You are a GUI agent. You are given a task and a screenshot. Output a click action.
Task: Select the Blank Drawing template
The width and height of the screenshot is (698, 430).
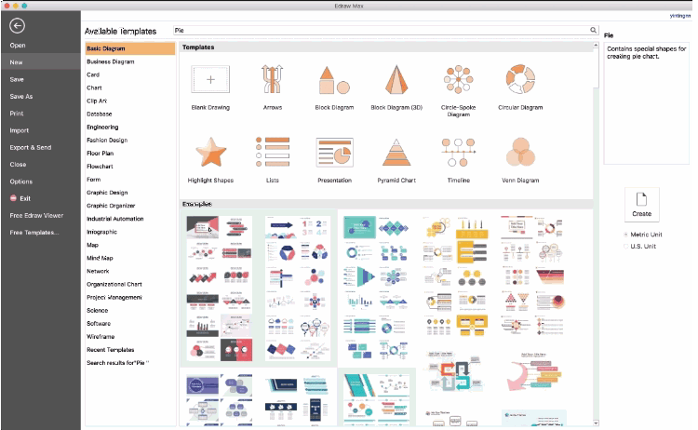tap(210, 80)
